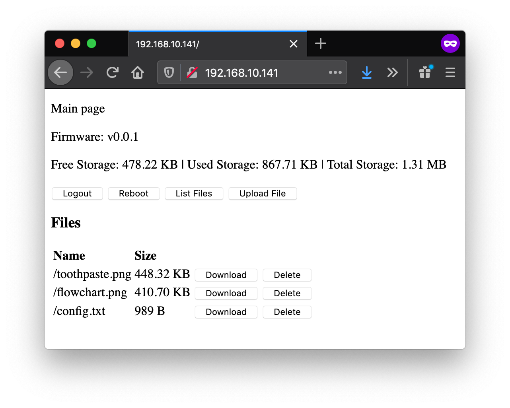Click the Size column header
This screenshot has height=408, width=510.
[x=146, y=256]
